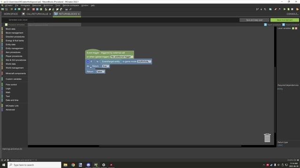Open the false dropdown in Return block
300x168 pixels.
(100, 71)
